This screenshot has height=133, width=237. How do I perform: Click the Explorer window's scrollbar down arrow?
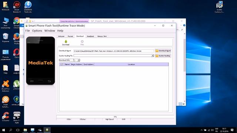pos(184,101)
